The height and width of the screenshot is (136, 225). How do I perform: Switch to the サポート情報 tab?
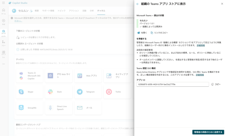click(48, 11)
